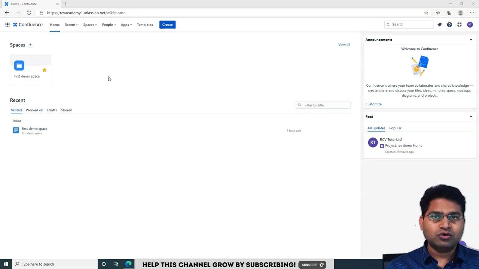Click the site lock icon in address bar
The height and width of the screenshot is (269, 479).
(41, 13)
